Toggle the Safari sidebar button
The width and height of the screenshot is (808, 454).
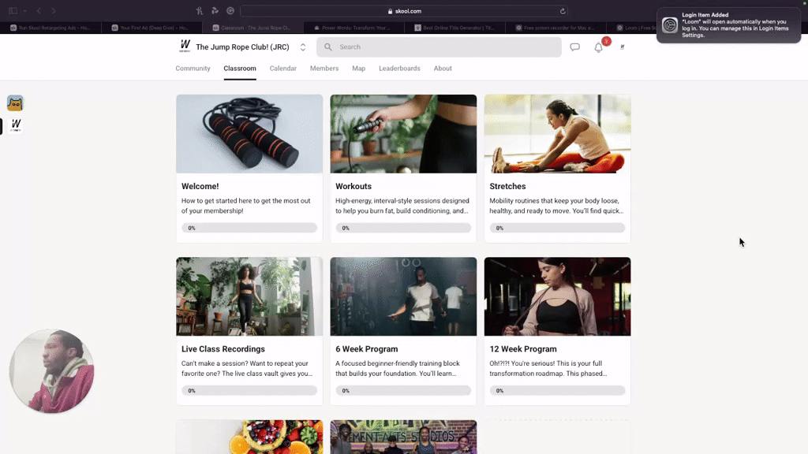13,11
